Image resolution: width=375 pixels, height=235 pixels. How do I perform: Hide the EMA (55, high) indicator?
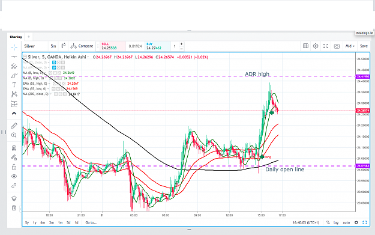[x=55, y=84]
